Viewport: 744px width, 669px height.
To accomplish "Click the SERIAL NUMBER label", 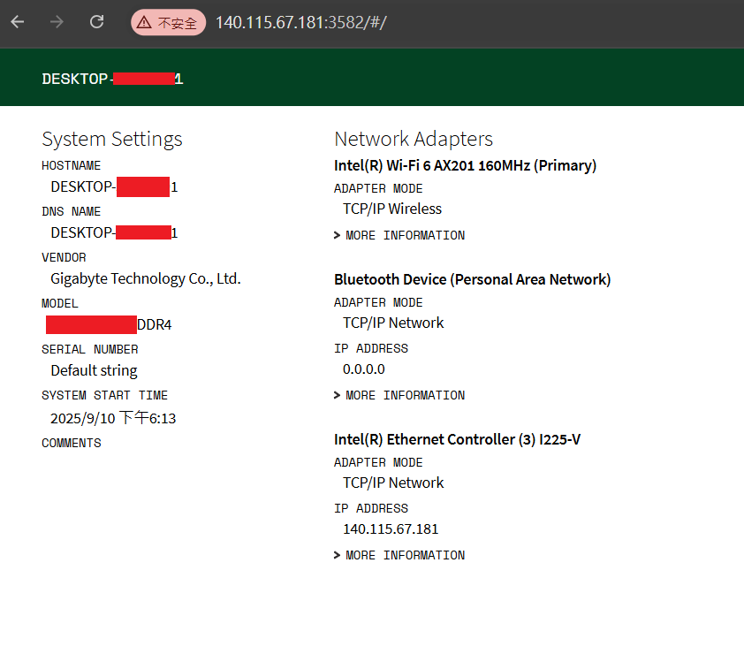I will tap(89, 350).
